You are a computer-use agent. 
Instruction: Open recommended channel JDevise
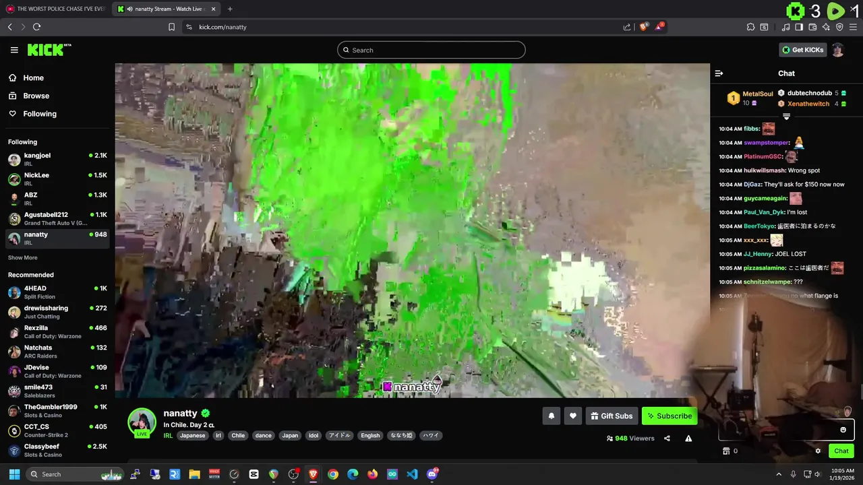click(57, 371)
